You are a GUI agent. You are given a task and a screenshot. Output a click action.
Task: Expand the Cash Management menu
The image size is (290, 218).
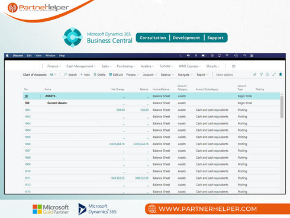[81, 66]
